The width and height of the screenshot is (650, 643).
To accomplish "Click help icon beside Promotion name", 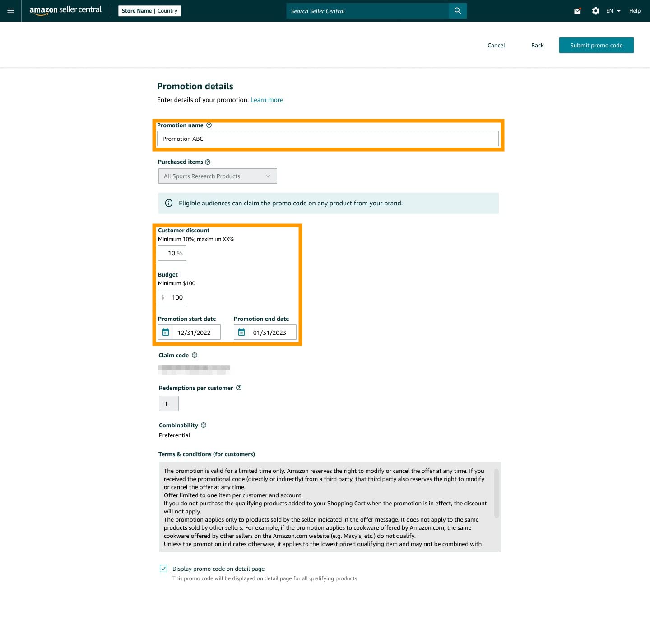I will pos(209,125).
